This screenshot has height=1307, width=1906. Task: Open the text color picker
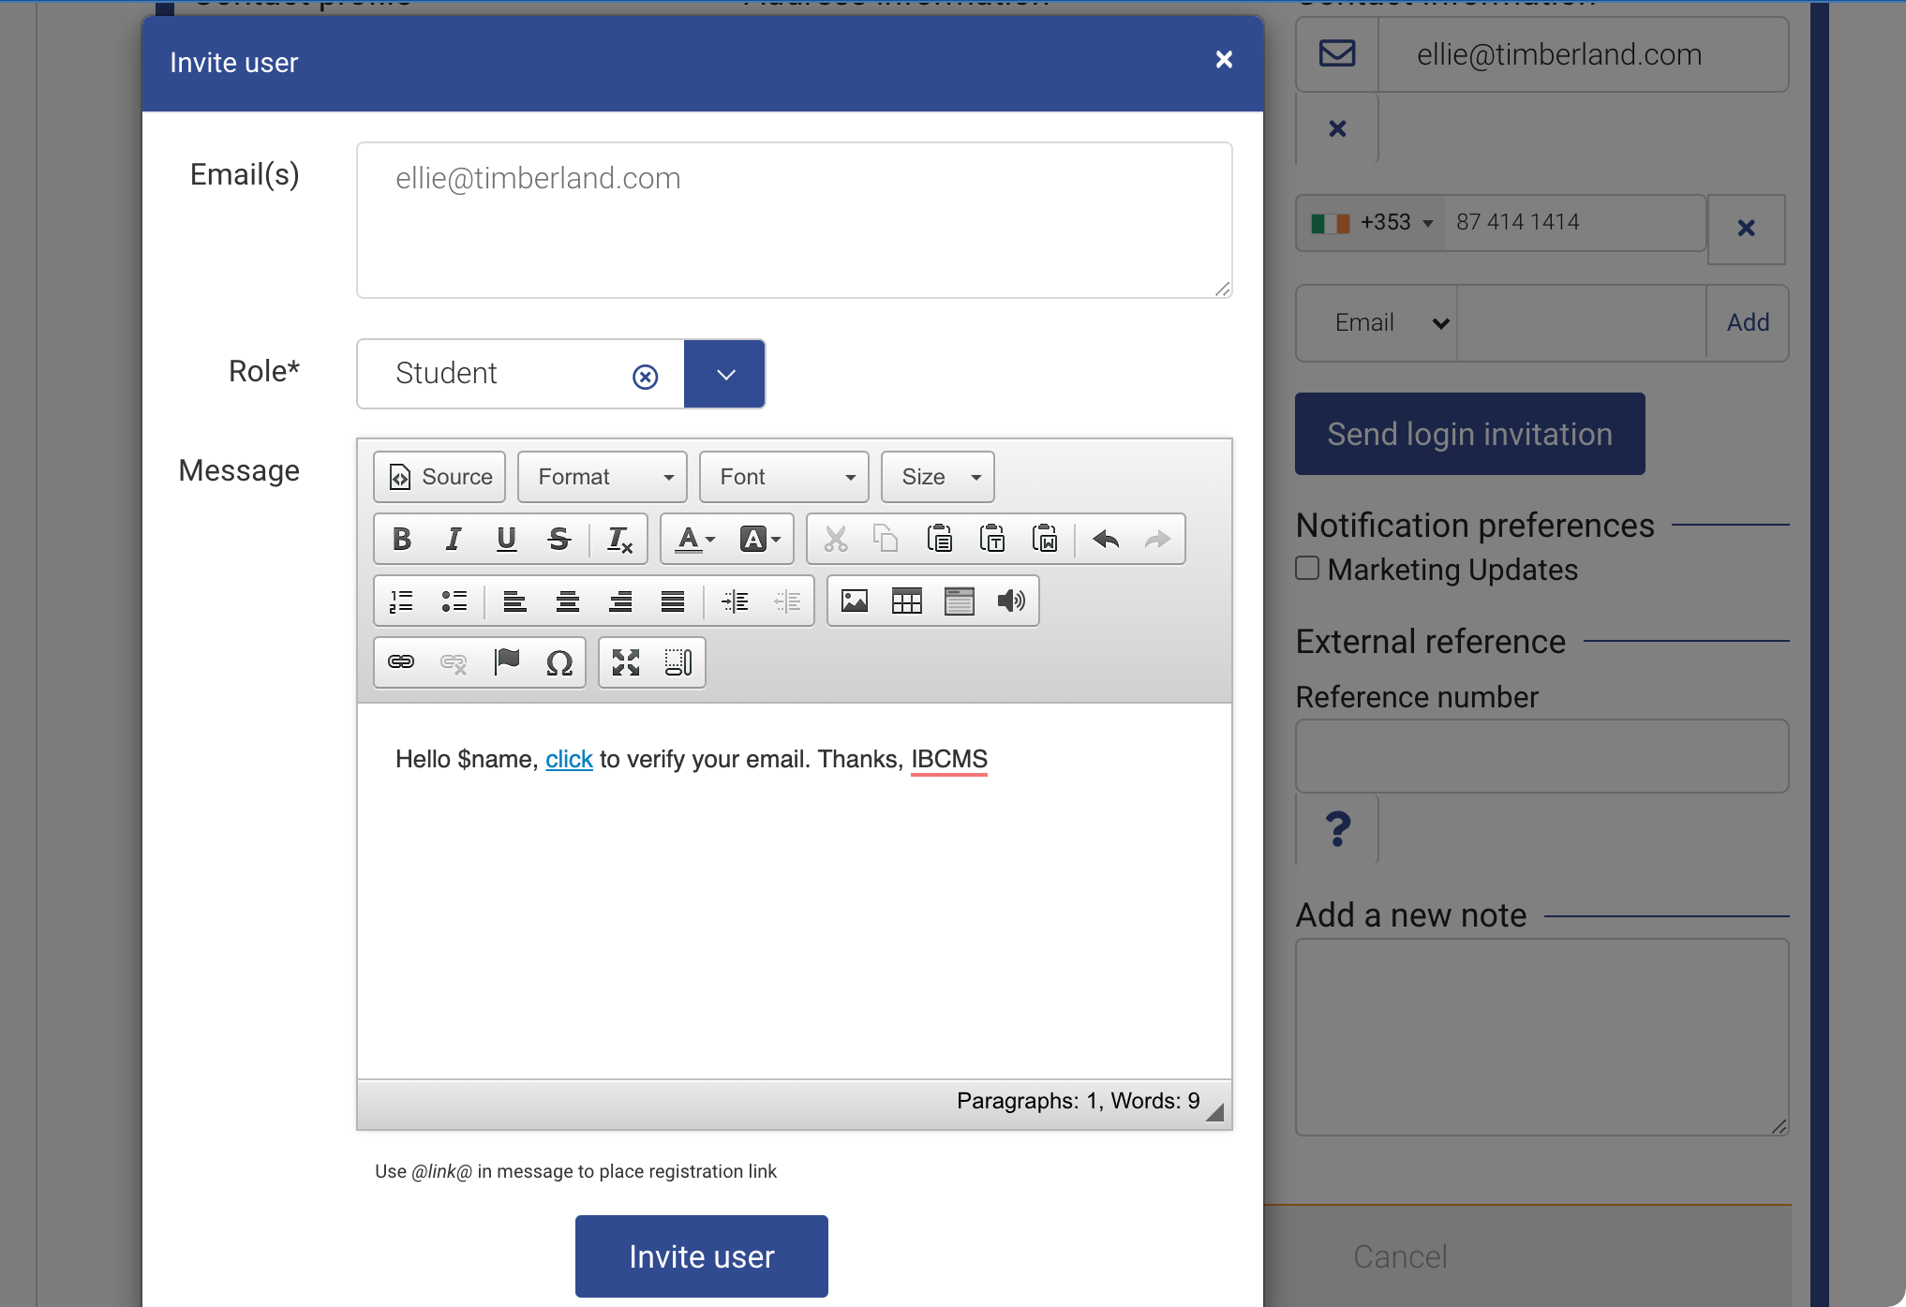click(x=695, y=539)
